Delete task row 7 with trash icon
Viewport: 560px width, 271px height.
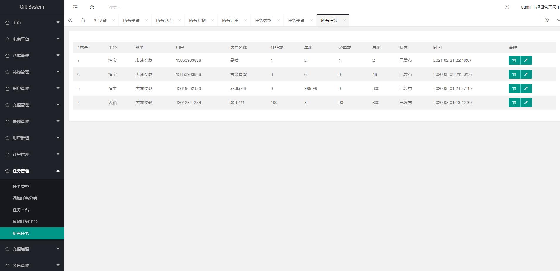coord(514,60)
